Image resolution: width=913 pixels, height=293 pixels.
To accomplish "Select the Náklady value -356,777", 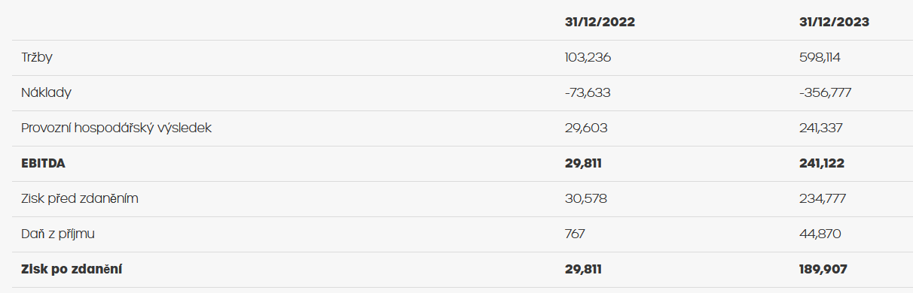I will [x=826, y=93].
